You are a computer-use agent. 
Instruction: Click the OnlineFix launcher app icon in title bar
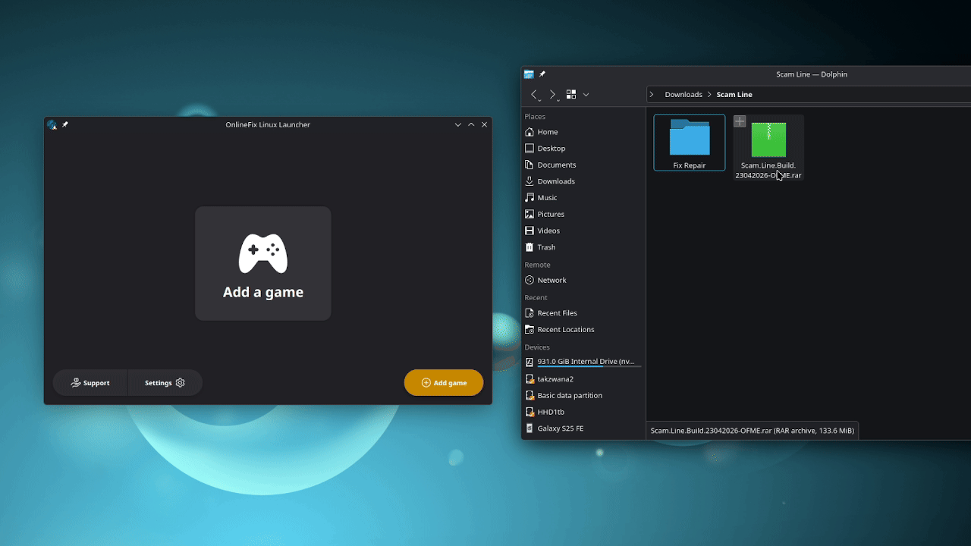pos(52,124)
